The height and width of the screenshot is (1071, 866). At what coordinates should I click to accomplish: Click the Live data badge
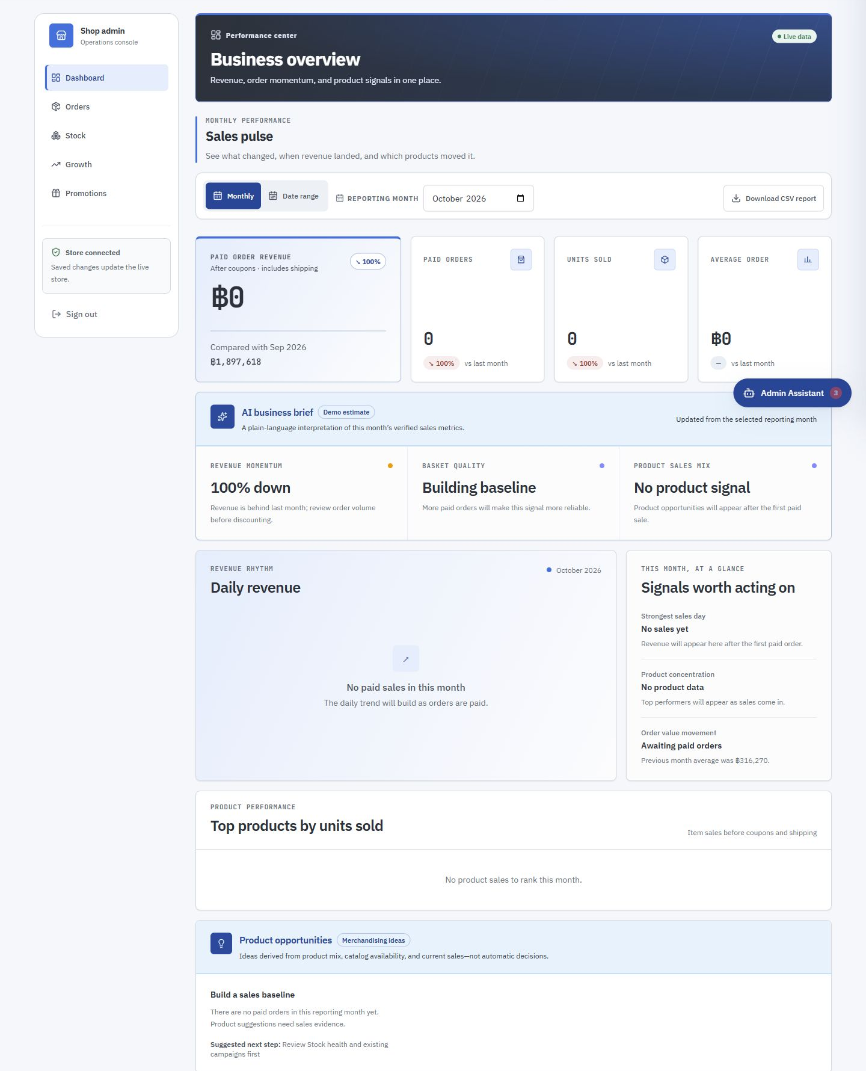[794, 37]
